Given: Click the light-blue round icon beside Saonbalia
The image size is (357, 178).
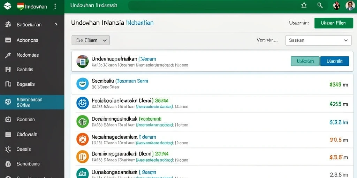Looking at the screenshot, I should coord(82,84).
